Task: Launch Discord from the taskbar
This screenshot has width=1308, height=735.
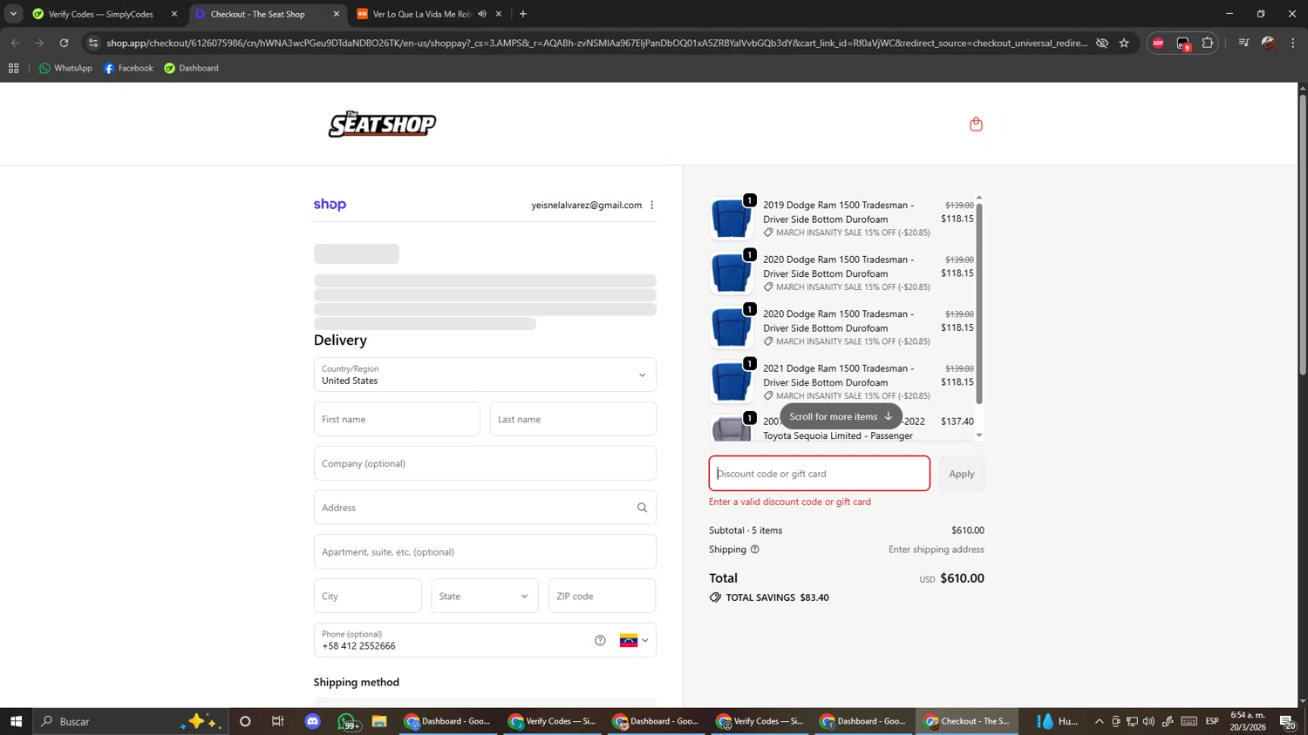Action: [x=312, y=721]
